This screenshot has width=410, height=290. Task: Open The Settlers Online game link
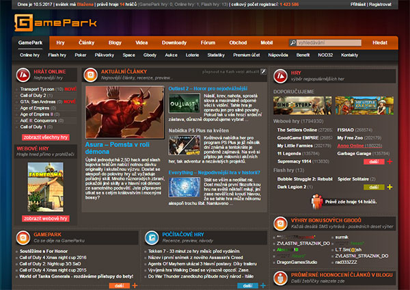tap(297, 130)
